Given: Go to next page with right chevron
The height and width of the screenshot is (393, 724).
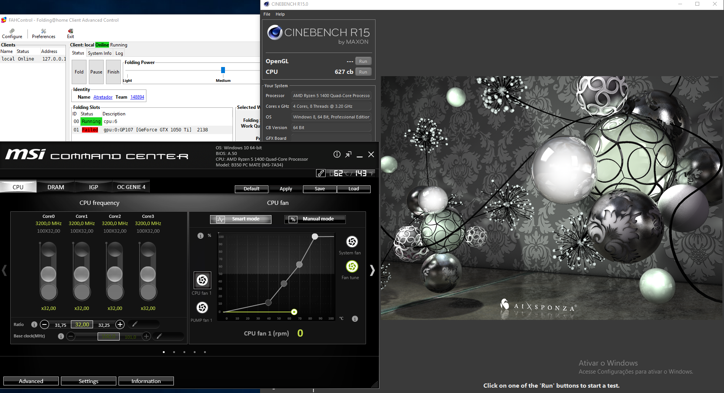Looking at the screenshot, I should [x=372, y=270].
